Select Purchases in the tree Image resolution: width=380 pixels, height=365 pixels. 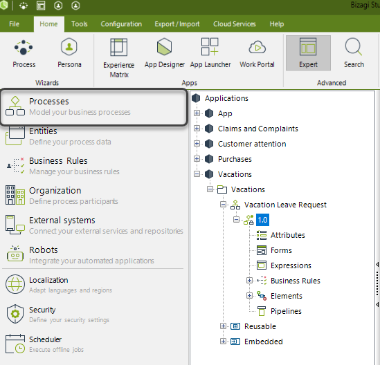[235, 159]
